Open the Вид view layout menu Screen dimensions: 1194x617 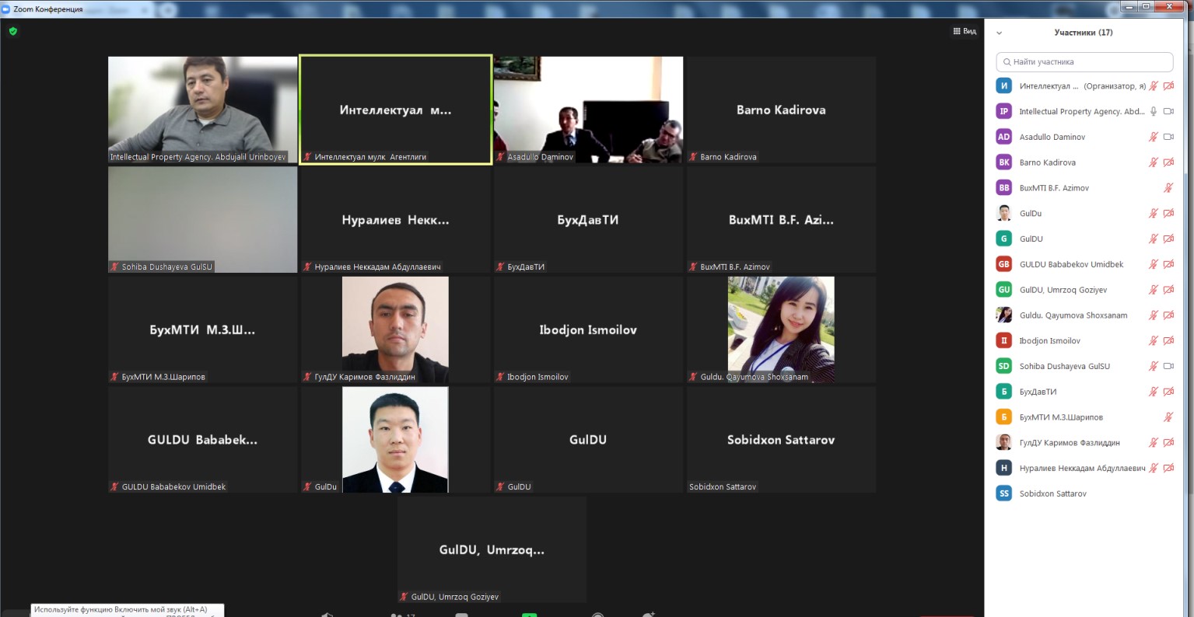965,31
